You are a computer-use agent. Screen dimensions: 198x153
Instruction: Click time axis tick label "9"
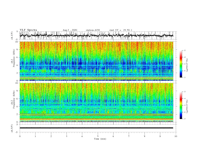(160, 136)
